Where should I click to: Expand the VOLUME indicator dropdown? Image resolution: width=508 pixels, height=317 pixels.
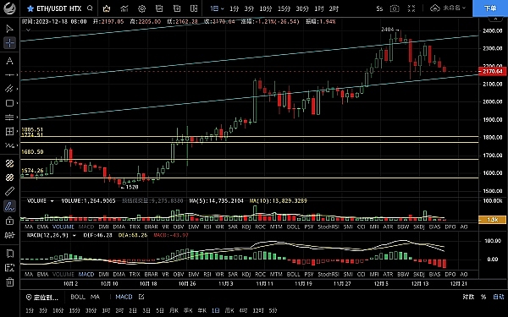52,201
